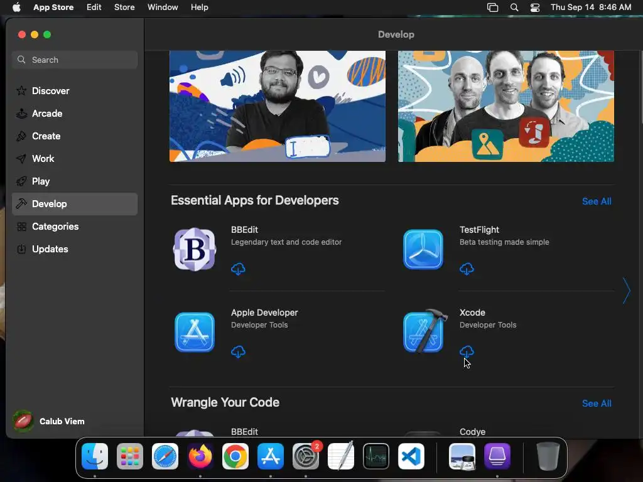The width and height of the screenshot is (643, 482).
Task: Open the BBEdit title link
Action: pos(244,230)
